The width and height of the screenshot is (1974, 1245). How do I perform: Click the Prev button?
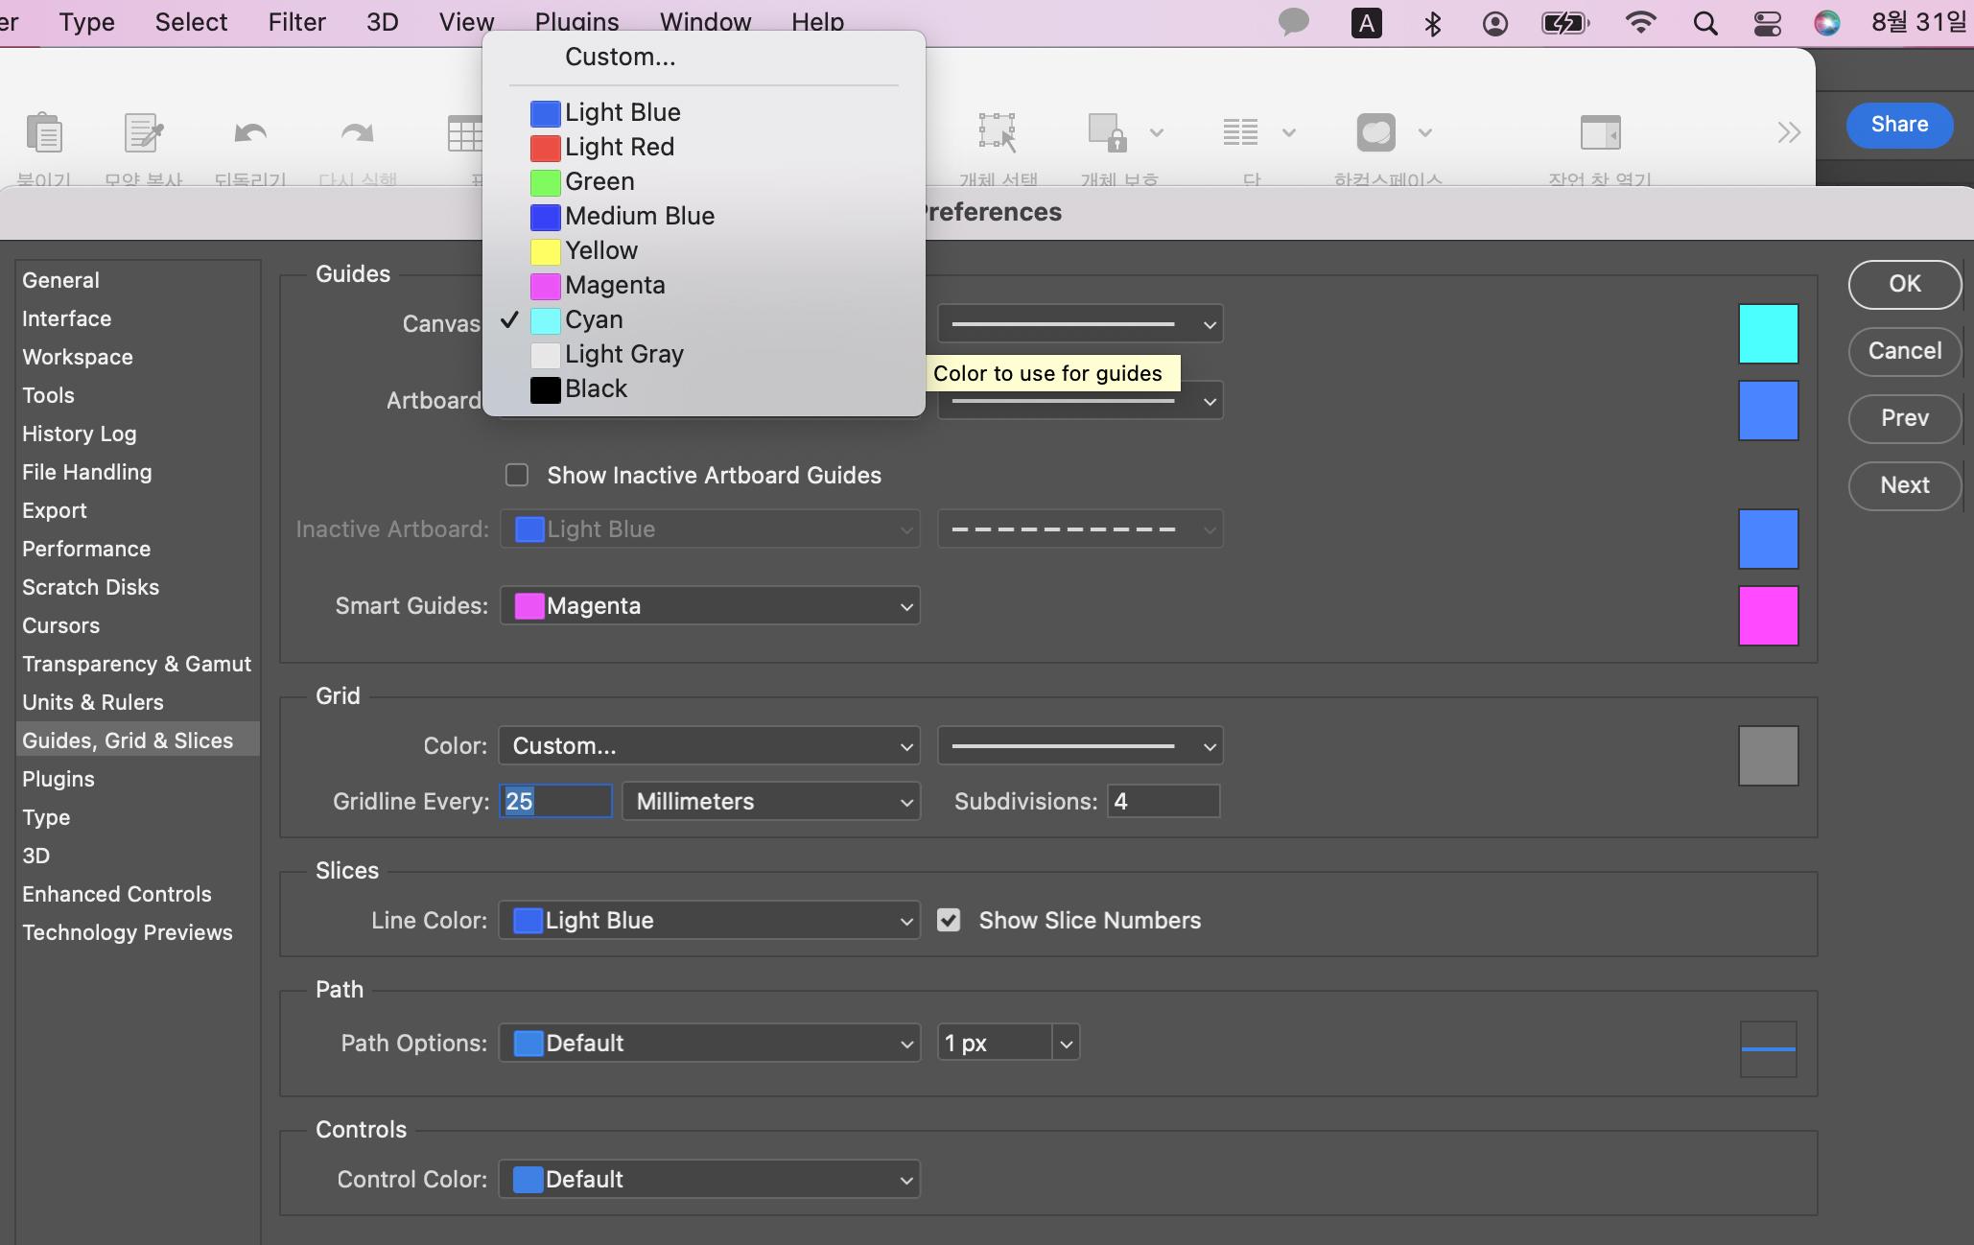[x=1904, y=418]
